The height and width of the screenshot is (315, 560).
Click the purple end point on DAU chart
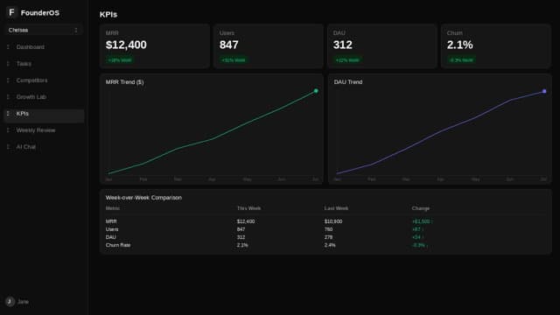pyautogui.click(x=544, y=91)
